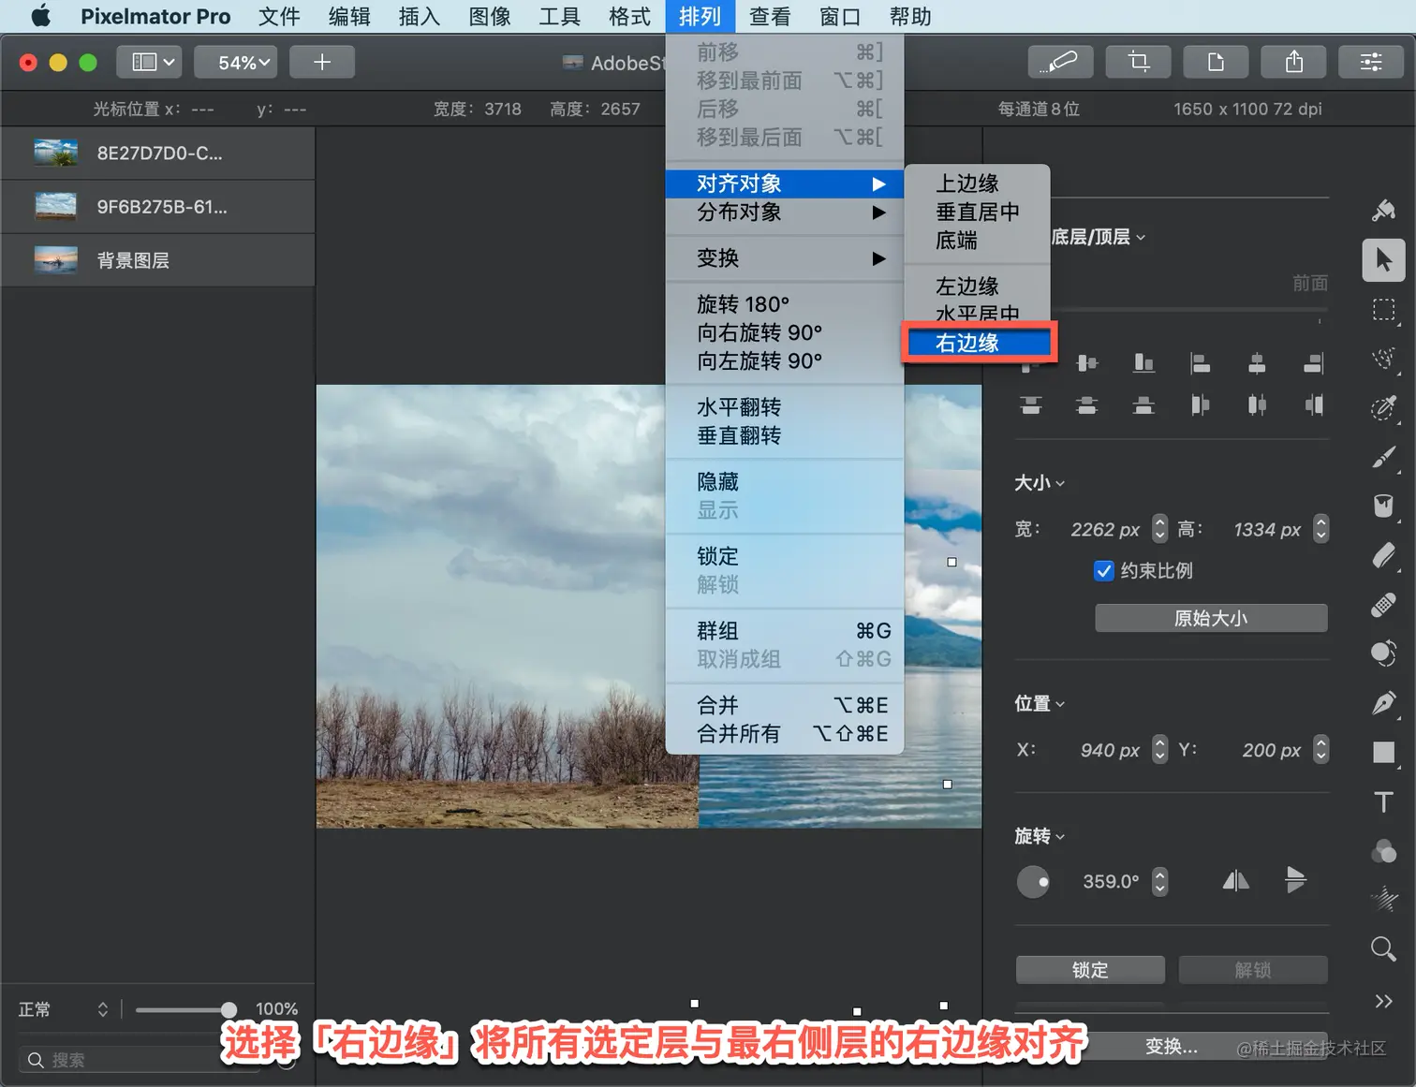The height and width of the screenshot is (1087, 1416).
Task: Click the distribute right edges icon
Action: click(1314, 405)
